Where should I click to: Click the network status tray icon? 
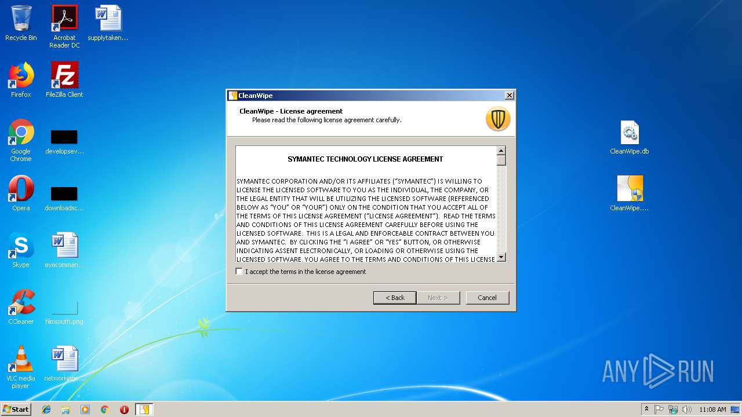[x=673, y=409]
